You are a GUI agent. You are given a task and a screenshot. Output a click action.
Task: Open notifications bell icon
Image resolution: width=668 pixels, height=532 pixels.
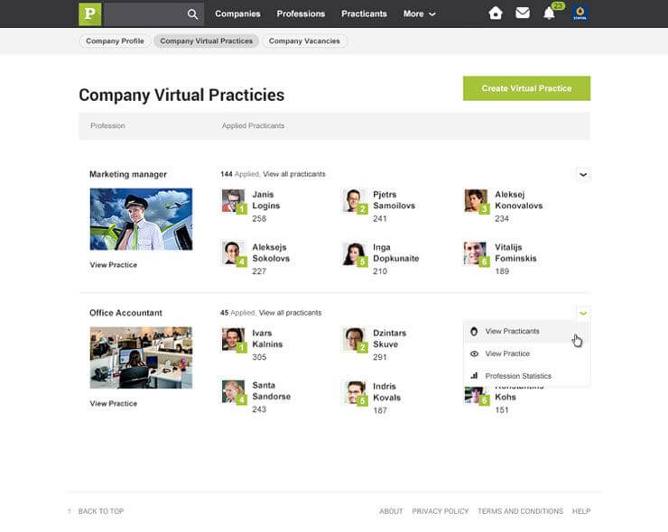point(549,14)
